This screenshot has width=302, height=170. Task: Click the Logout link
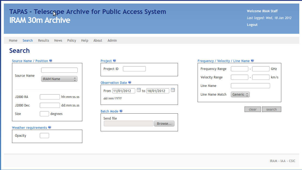pyautogui.click(x=252, y=25)
